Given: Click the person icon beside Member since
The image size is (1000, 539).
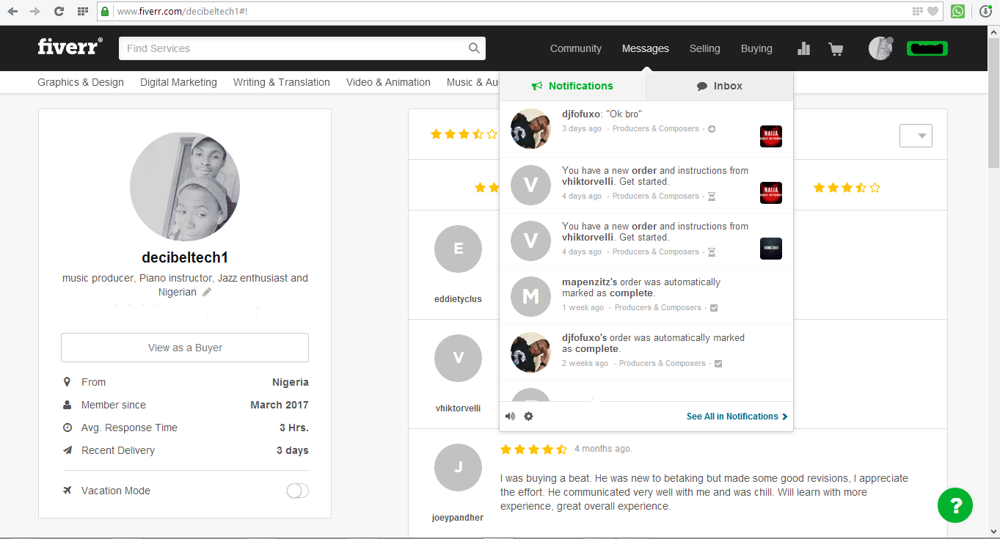Looking at the screenshot, I should point(67,405).
